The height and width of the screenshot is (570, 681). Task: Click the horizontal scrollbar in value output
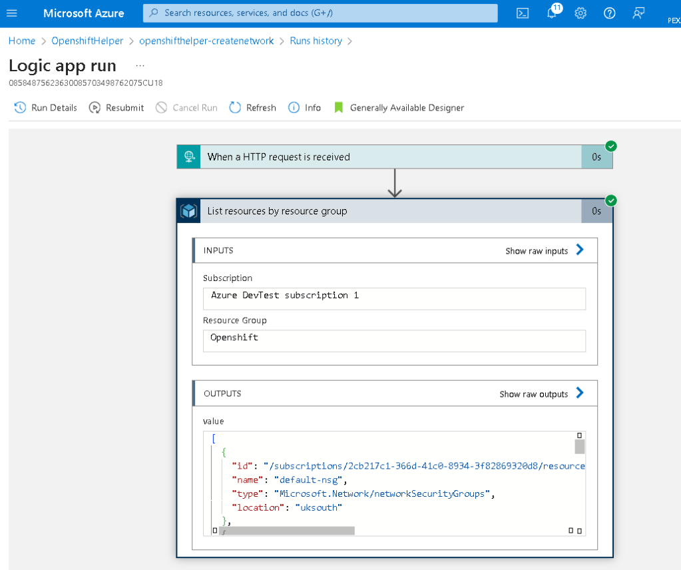coord(287,531)
